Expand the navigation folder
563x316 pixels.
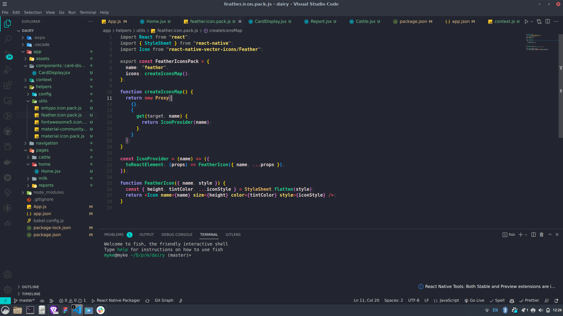(x=47, y=143)
